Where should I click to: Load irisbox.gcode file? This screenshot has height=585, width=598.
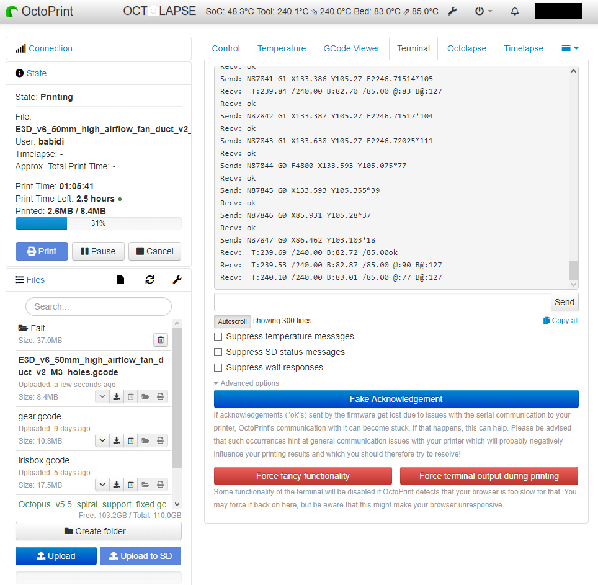click(145, 485)
